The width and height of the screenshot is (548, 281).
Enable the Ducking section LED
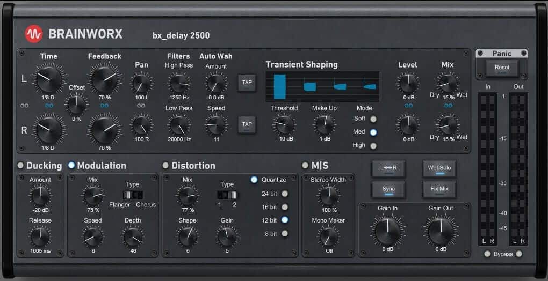click(20, 165)
